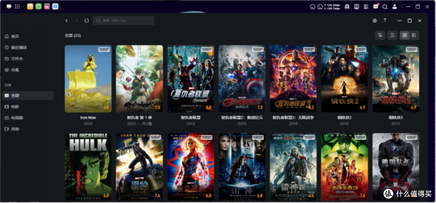Click the RAM gauge in the system bar
The image size is (436, 203).
[x=320, y=7]
